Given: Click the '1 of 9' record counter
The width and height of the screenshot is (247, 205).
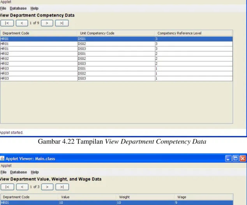Looking at the screenshot, I should pyautogui.click(x=34, y=23).
